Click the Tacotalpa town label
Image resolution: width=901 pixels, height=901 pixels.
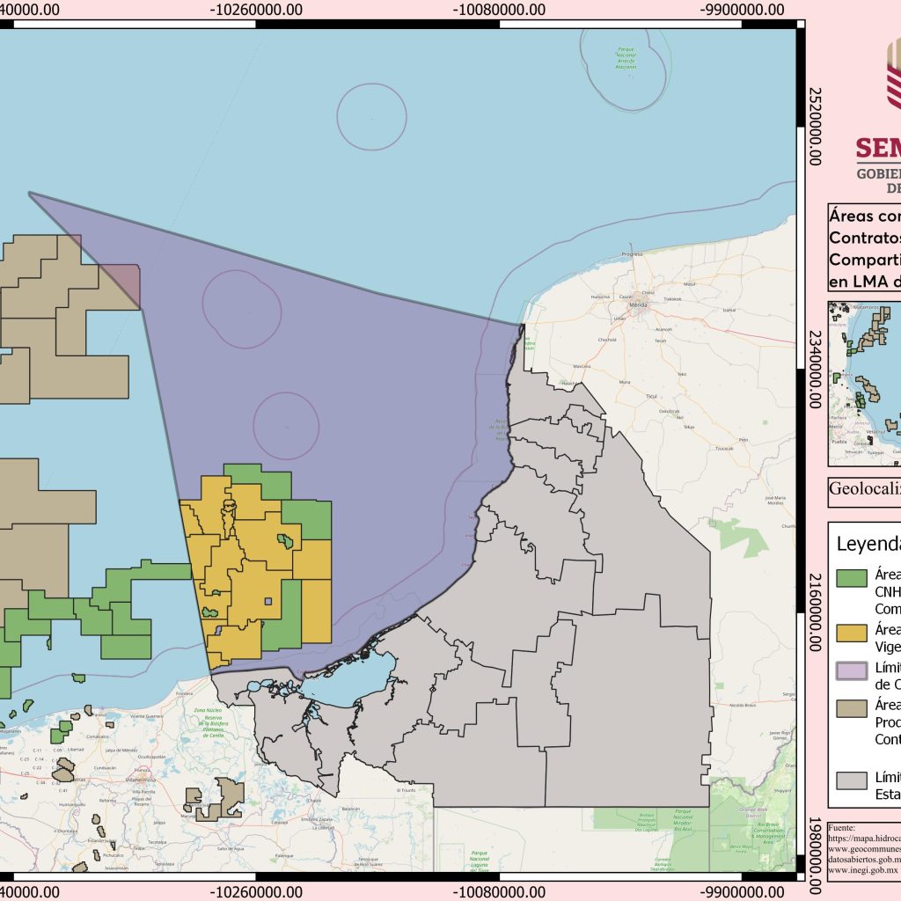tap(157, 842)
